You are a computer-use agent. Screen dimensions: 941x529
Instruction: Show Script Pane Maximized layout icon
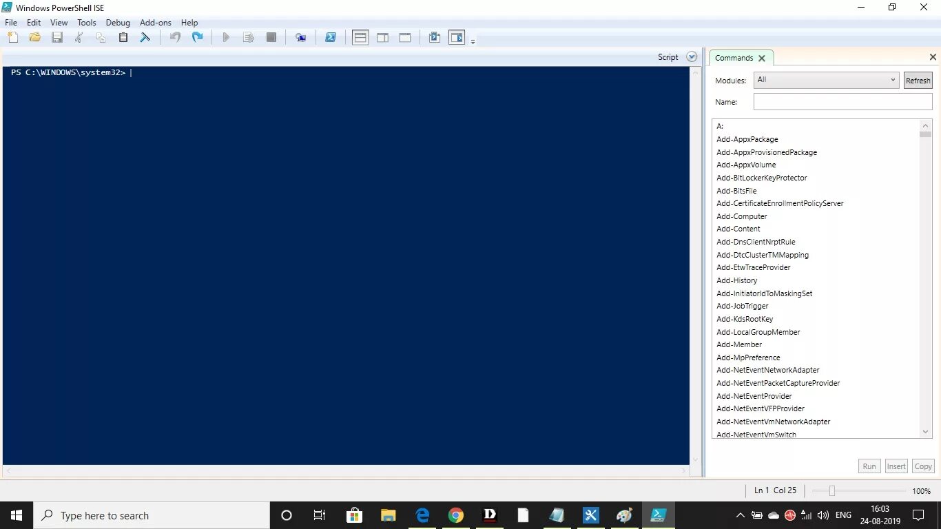(405, 38)
